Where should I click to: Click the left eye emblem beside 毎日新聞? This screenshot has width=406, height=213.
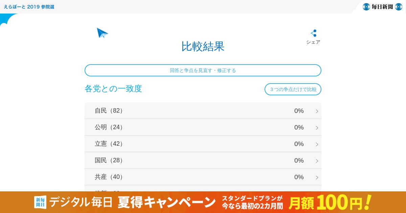tap(366, 7)
